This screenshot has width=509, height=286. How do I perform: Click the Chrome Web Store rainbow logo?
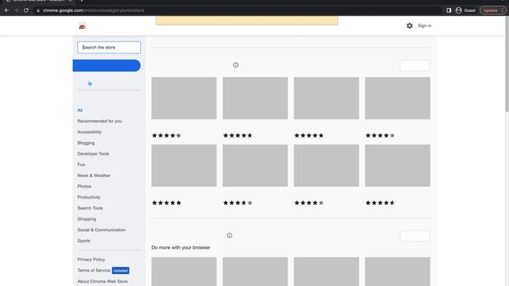pyautogui.click(x=83, y=26)
